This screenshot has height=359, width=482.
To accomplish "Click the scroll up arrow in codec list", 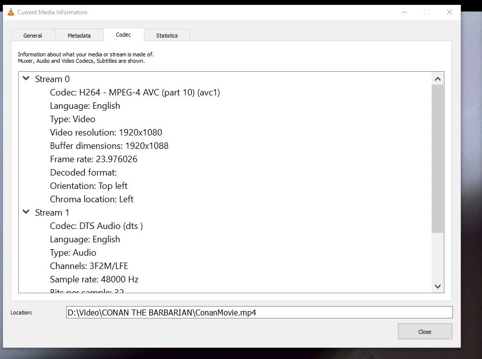I will pos(438,79).
